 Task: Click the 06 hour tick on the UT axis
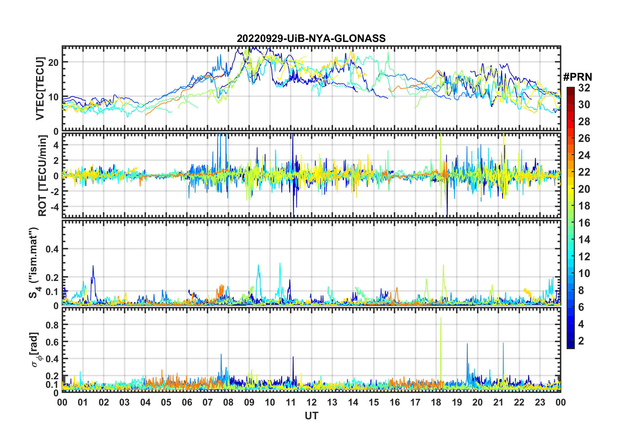pyautogui.click(x=187, y=402)
